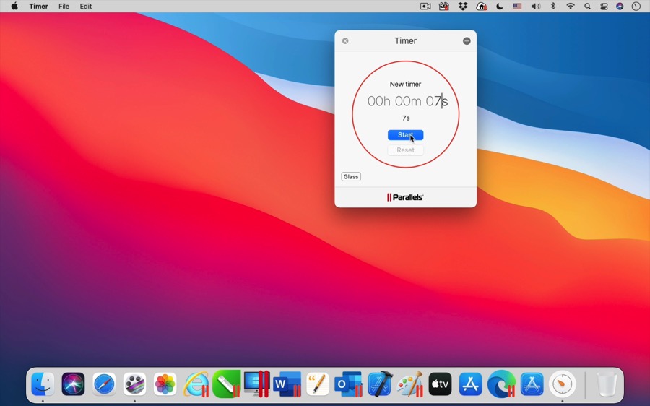Open the File menu
The image size is (650, 406).
point(64,7)
